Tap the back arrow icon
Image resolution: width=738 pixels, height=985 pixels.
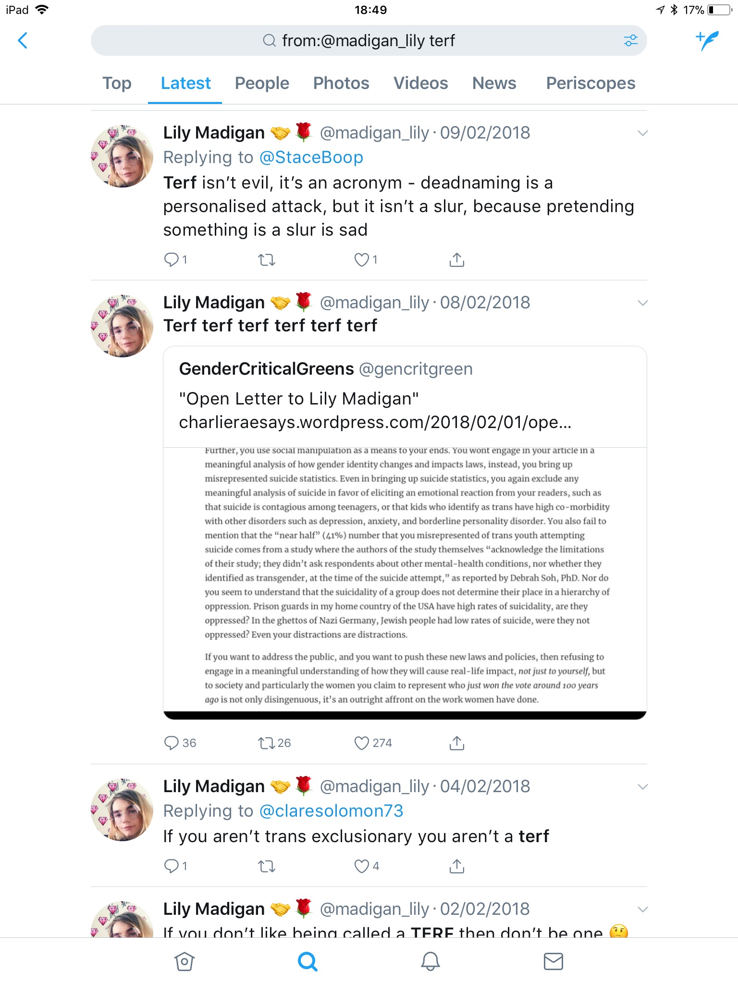point(23,40)
